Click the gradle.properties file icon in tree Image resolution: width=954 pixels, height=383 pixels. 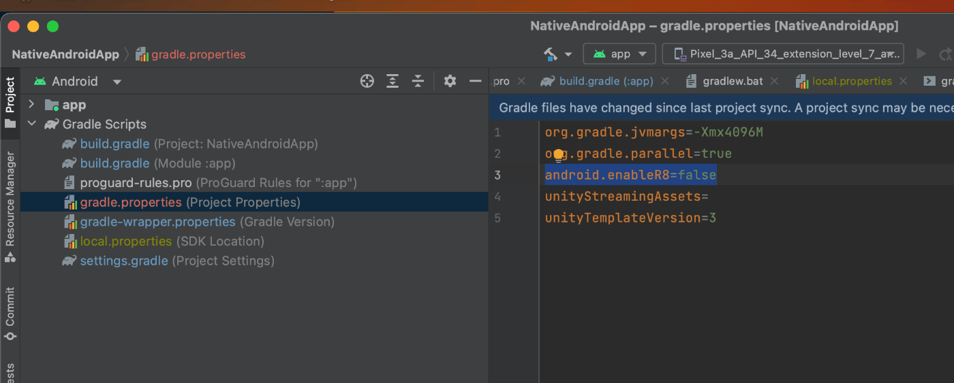tap(70, 202)
